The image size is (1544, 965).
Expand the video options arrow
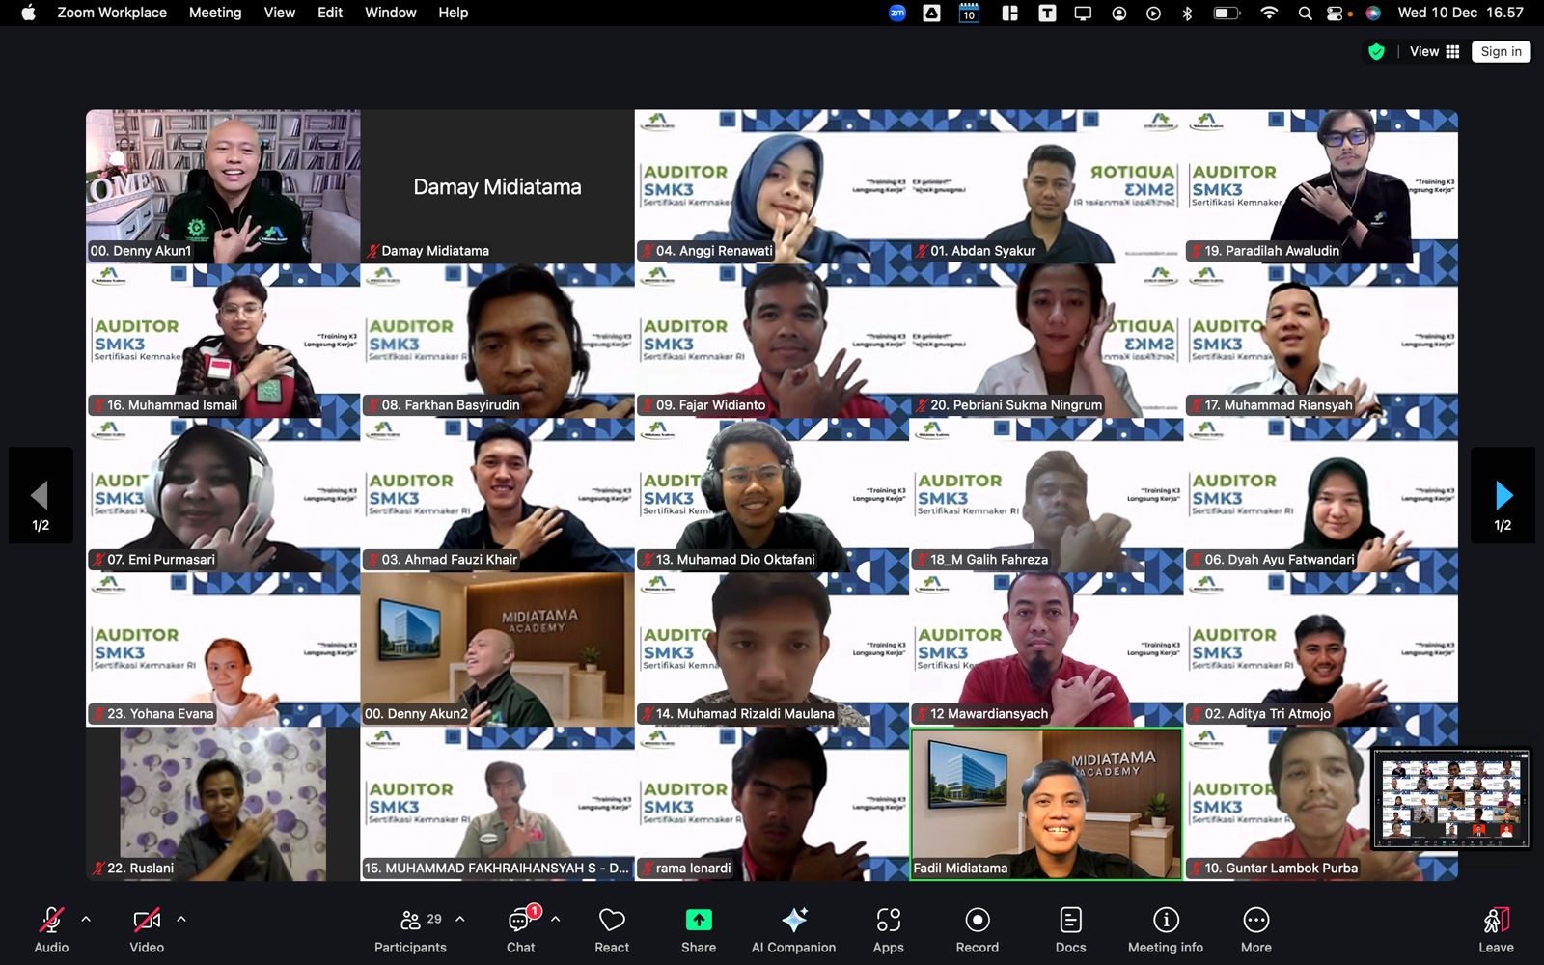181,920
